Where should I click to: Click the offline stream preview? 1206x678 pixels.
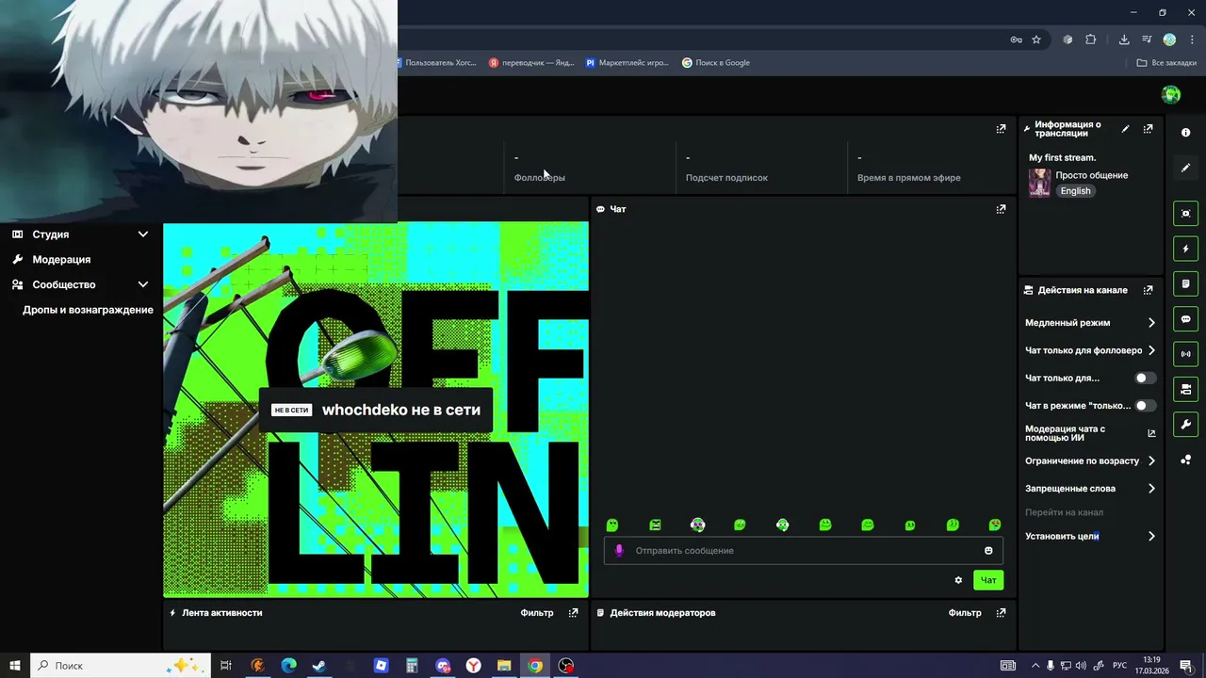(376, 410)
